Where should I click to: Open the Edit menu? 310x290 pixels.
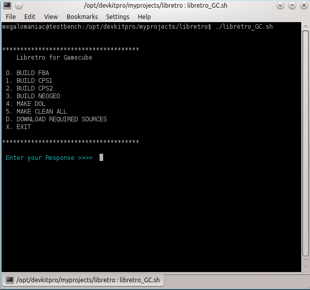[x=30, y=17]
